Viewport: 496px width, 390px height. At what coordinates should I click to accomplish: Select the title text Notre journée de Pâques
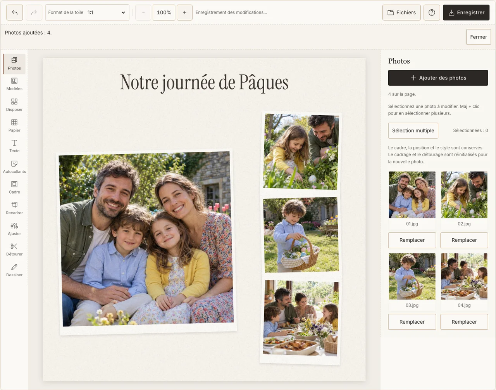[x=204, y=82]
